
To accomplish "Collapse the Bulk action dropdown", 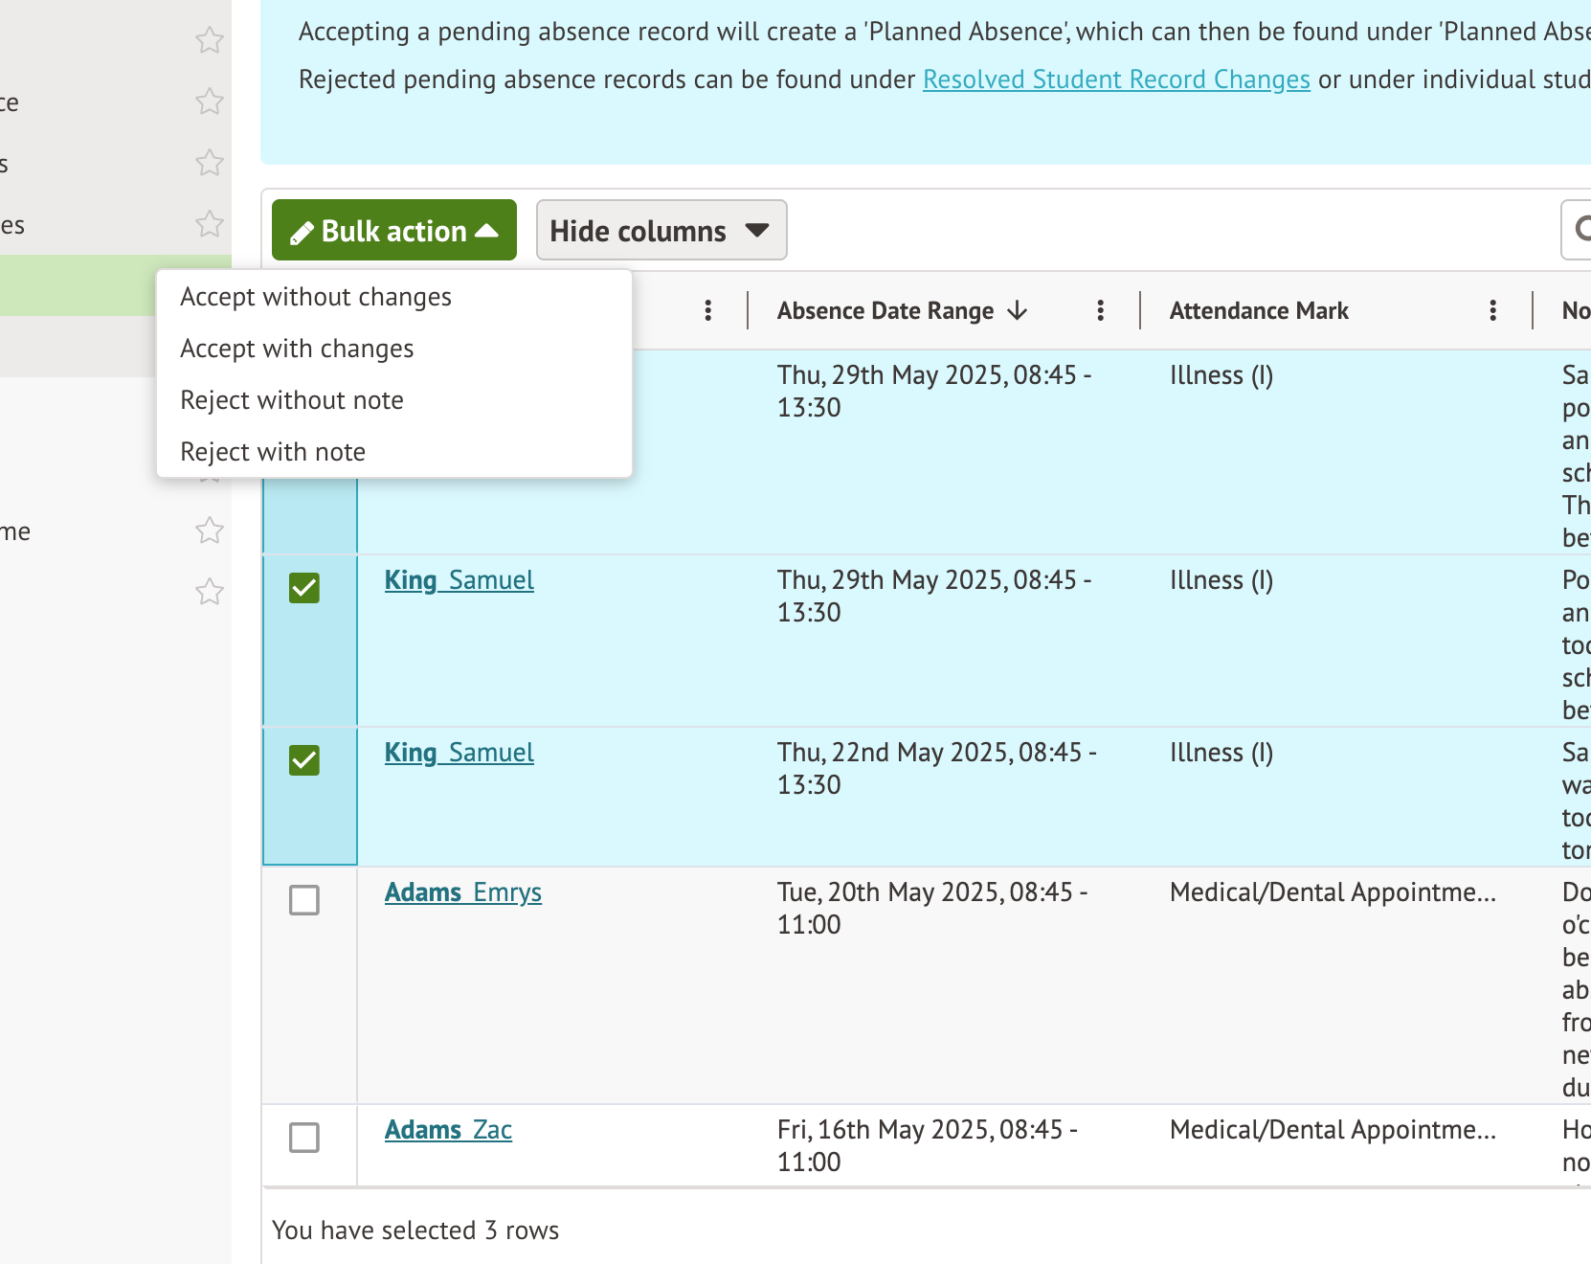I will [x=393, y=231].
